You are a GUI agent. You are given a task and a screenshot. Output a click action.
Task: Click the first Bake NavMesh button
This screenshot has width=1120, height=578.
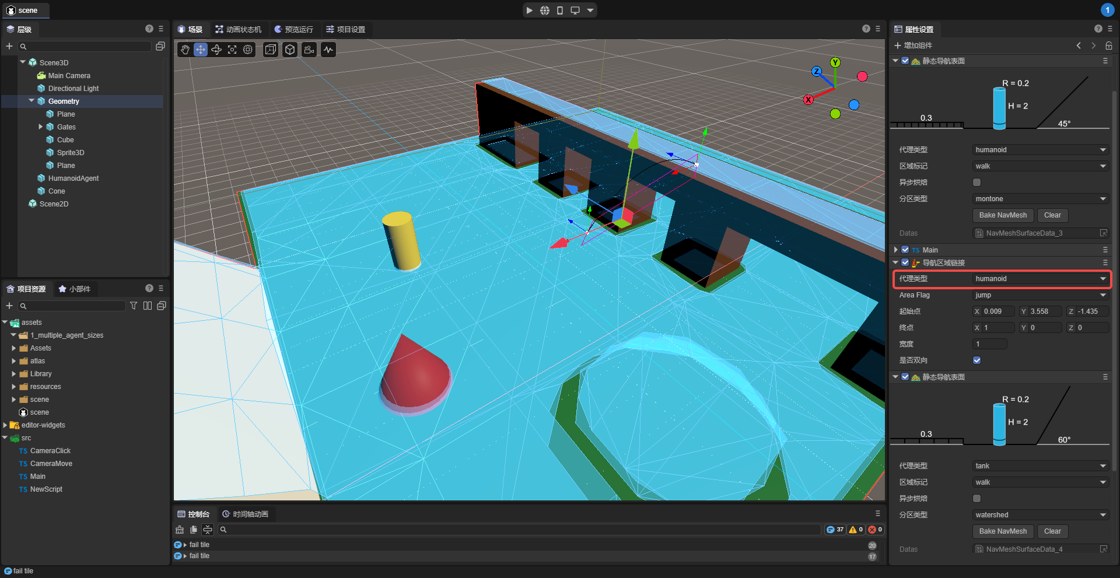pos(1003,215)
